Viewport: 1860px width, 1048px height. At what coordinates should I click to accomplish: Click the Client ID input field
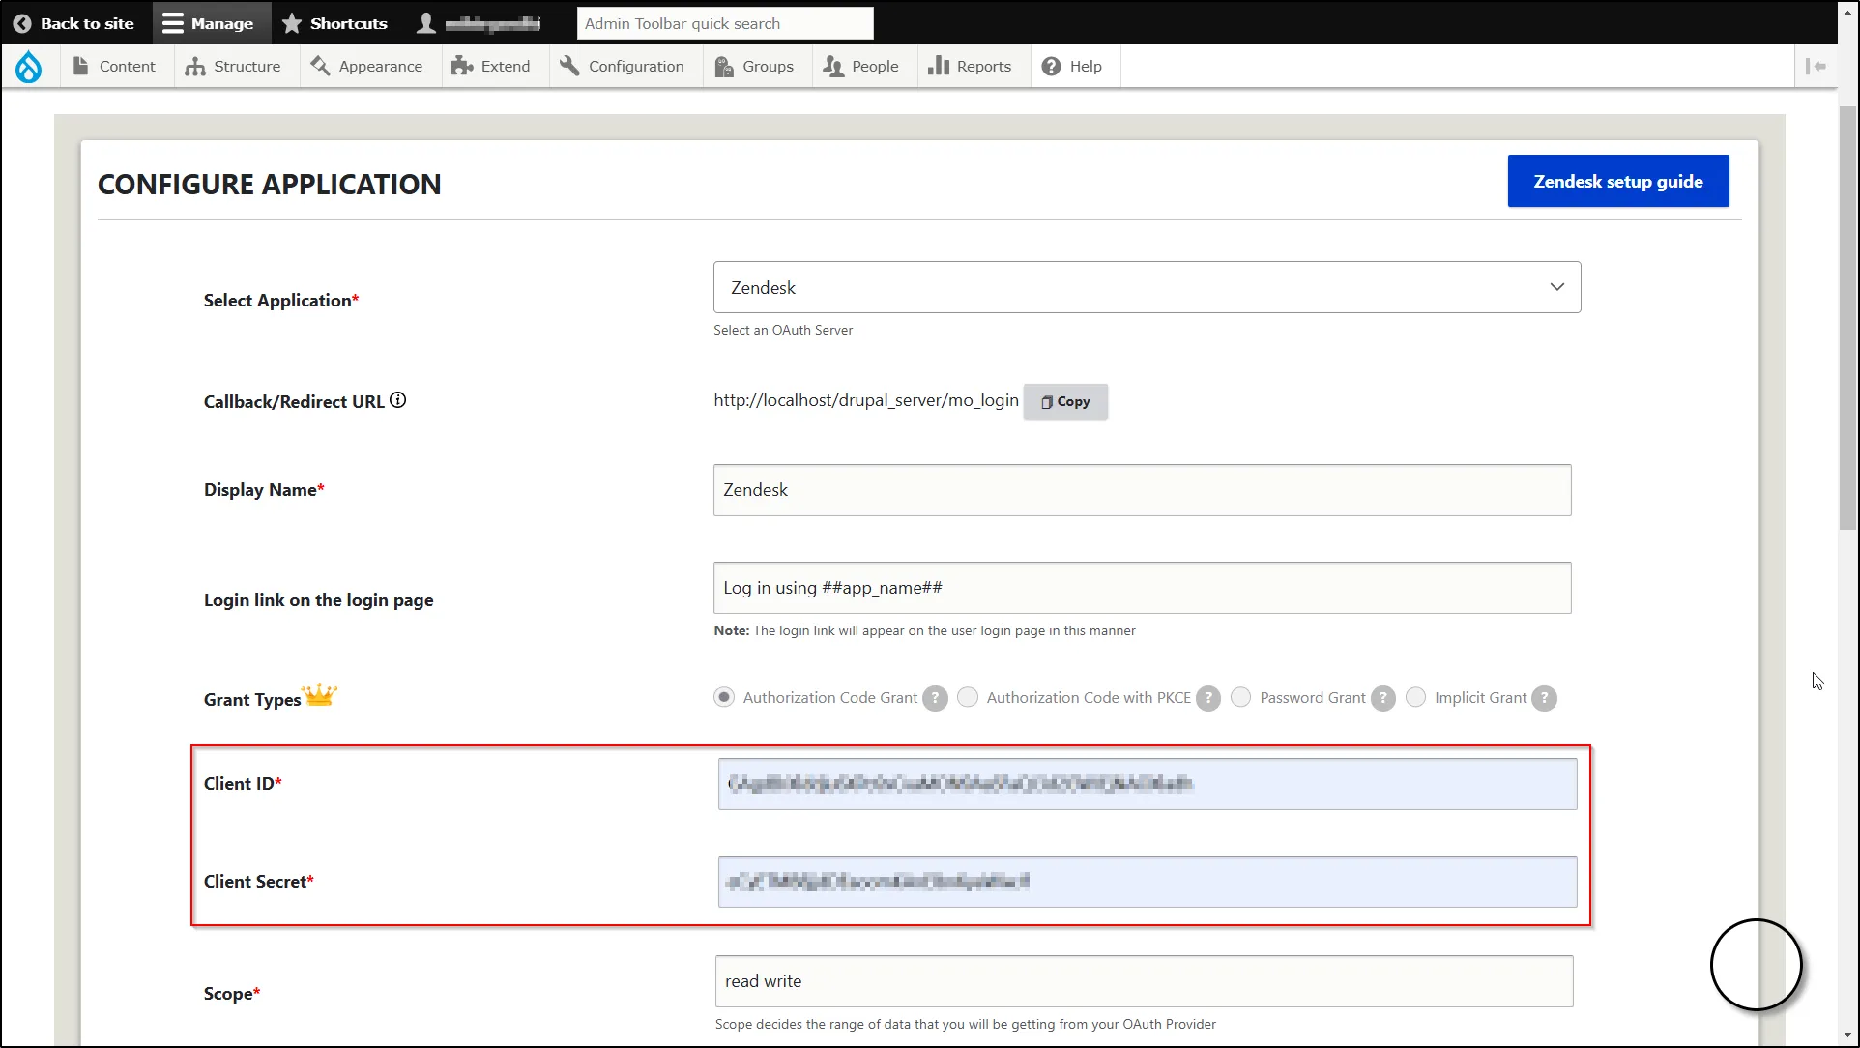tap(1148, 784)
